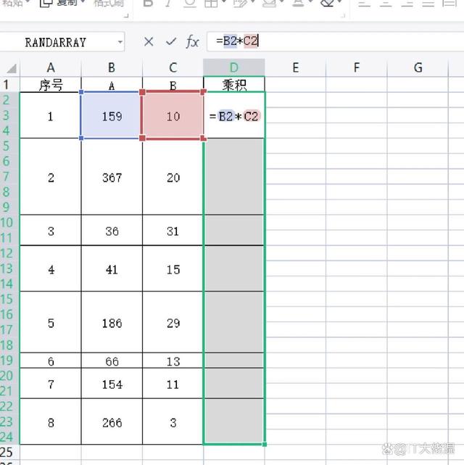The width and height of the screenshot is (464, 465).
Task: Click the cell containing 36
Action: [x=112, y=231]
